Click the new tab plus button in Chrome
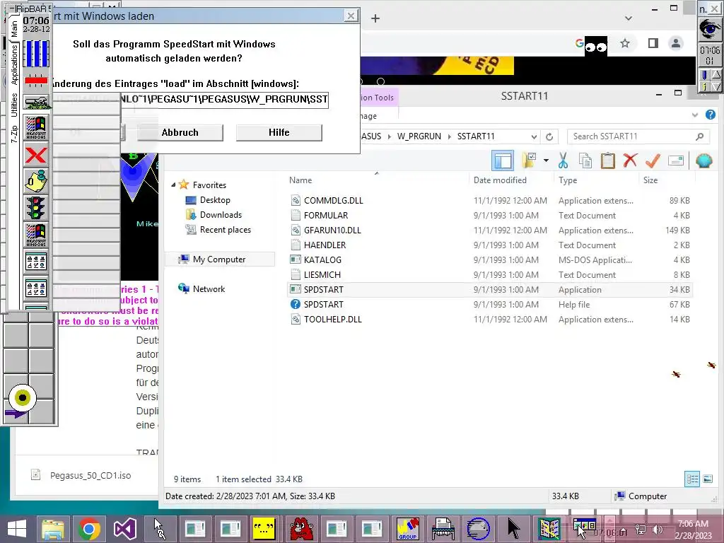This screenshot has width=724, height=543. 375,18
